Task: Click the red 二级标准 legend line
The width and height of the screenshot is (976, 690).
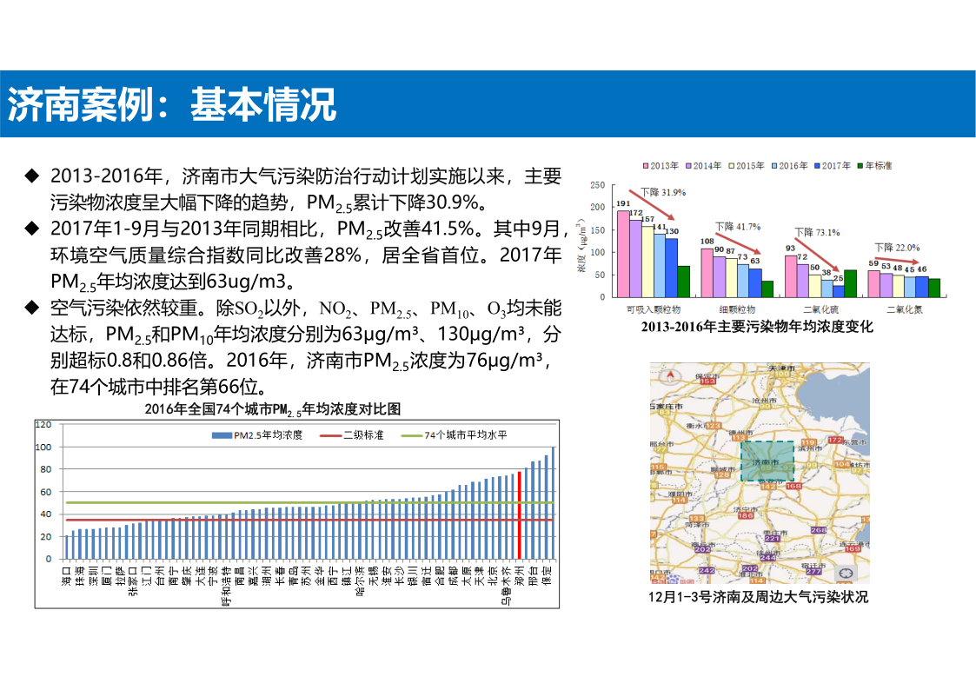Action: point(330,435)
